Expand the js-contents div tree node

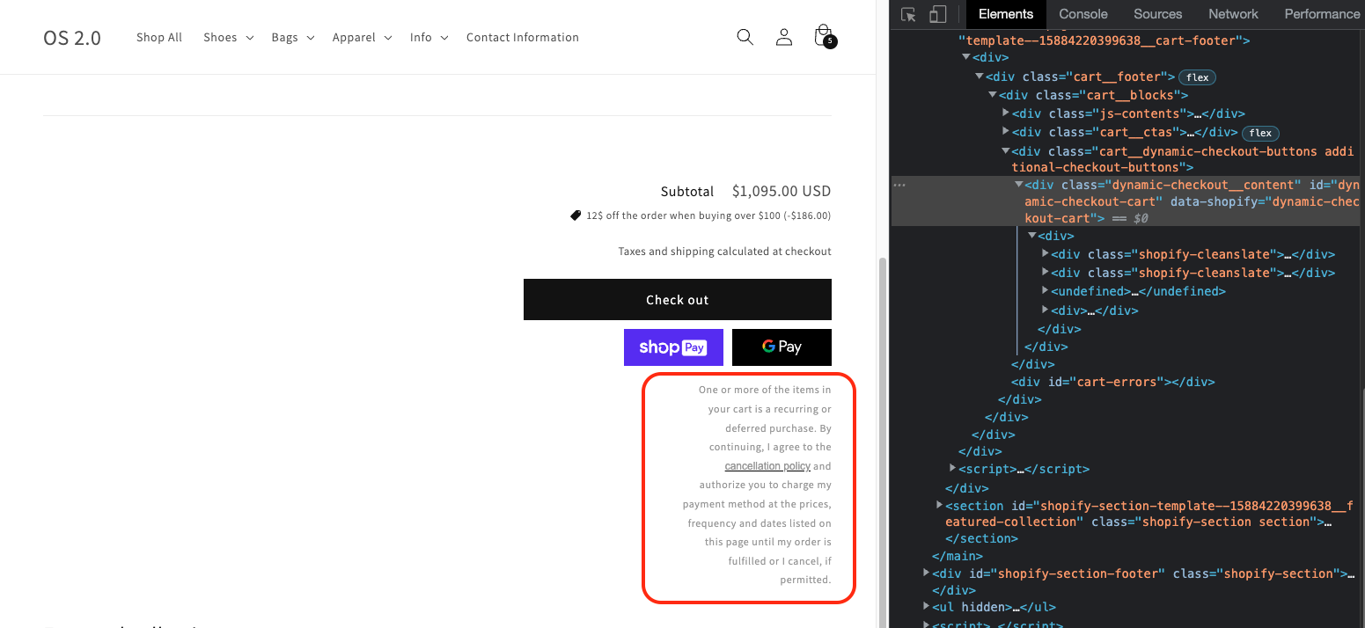pyautogui.click(x=1006, y=113)
